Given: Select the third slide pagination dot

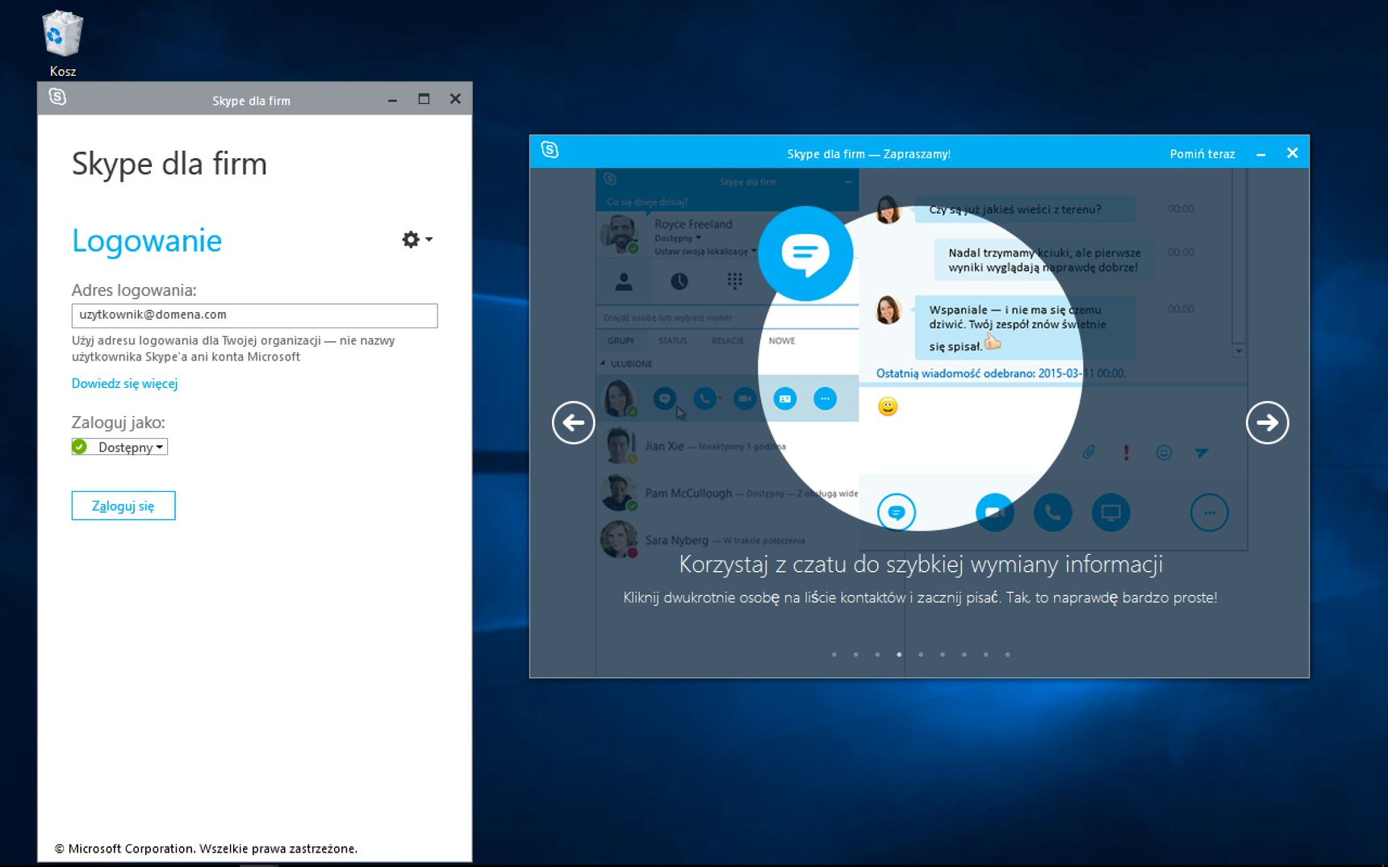Looking at the screenshot, I should tap(877, 654).
